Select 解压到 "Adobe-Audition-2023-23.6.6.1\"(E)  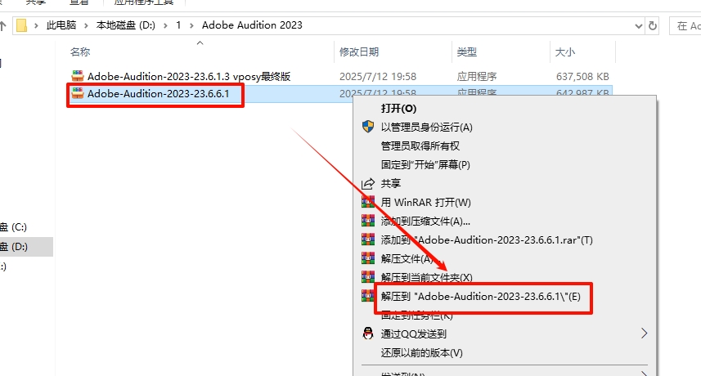click(505, 297)
